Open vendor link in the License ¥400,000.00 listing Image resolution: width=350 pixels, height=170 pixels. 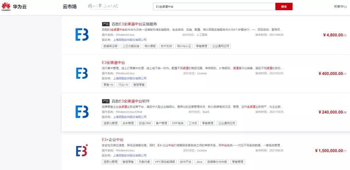pos(130,78)
